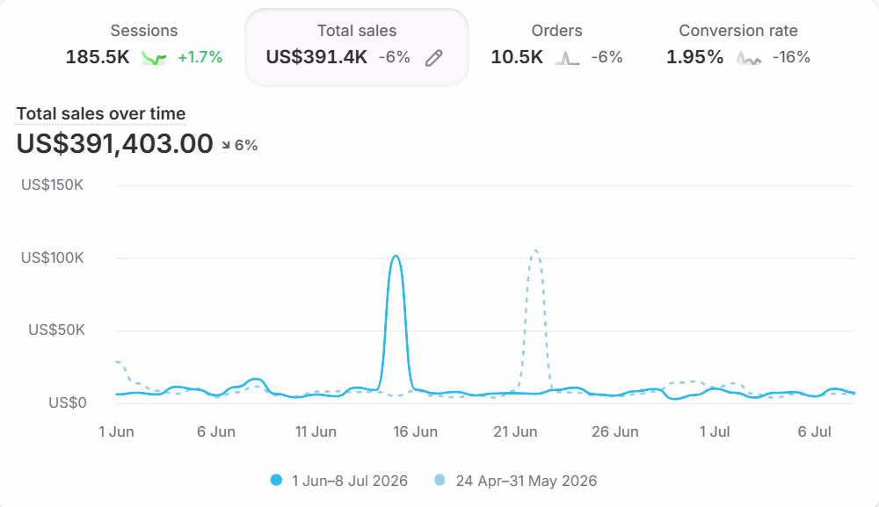
Task: Click the solid line peak near 16 Jun
Action: (396, 257)
